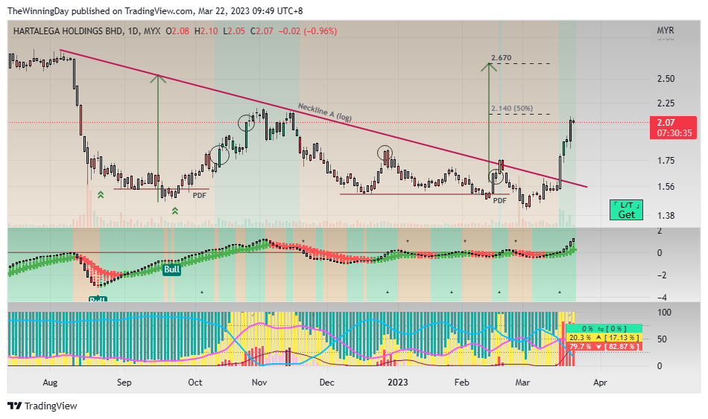
Task: Click the Sep label on time axis
Action: tap(124, 383)
